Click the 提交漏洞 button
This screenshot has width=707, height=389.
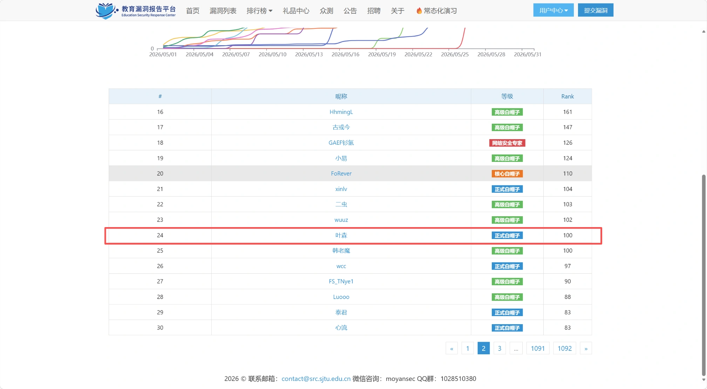[x=596, y=10]
